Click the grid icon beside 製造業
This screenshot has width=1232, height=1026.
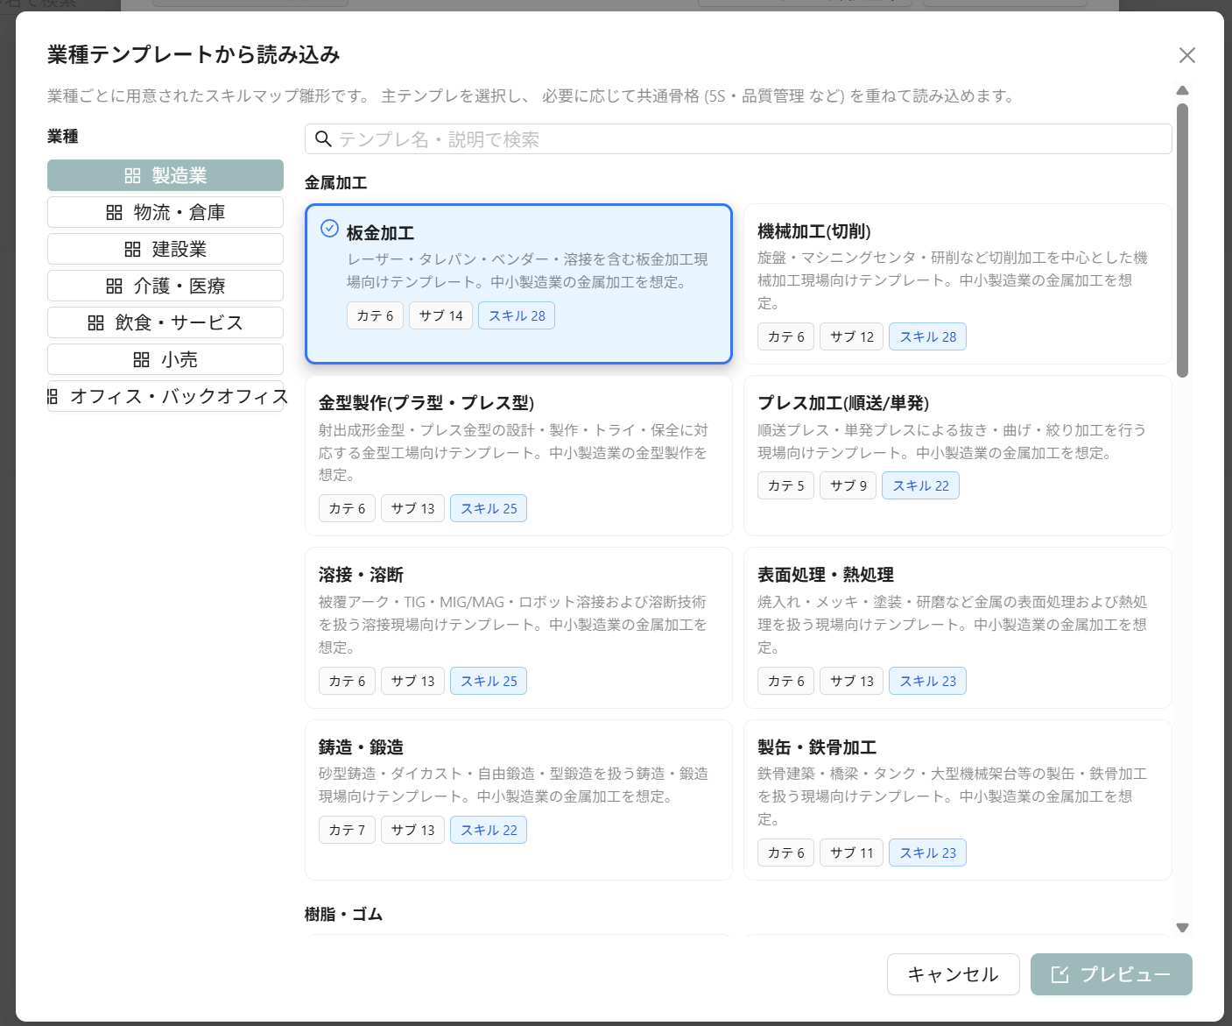132,176
